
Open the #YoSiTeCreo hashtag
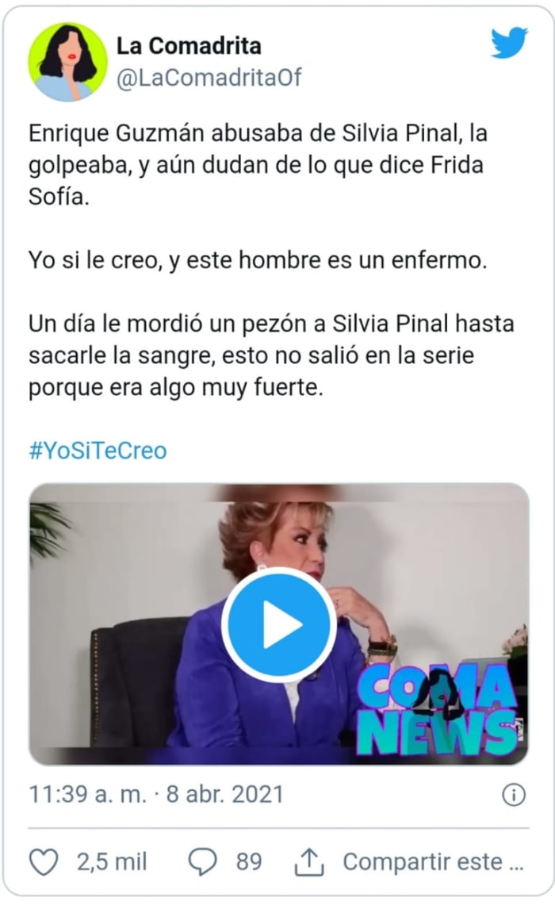98,451
